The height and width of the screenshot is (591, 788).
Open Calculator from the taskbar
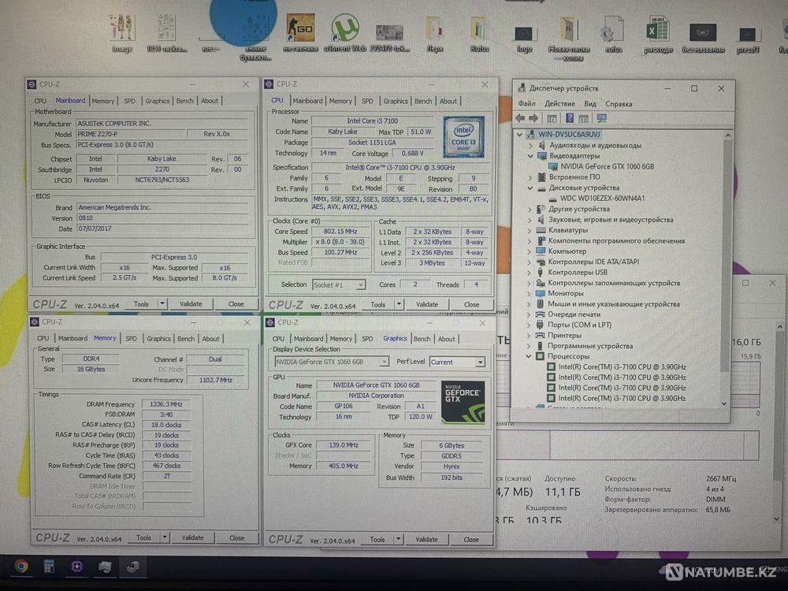49,567
